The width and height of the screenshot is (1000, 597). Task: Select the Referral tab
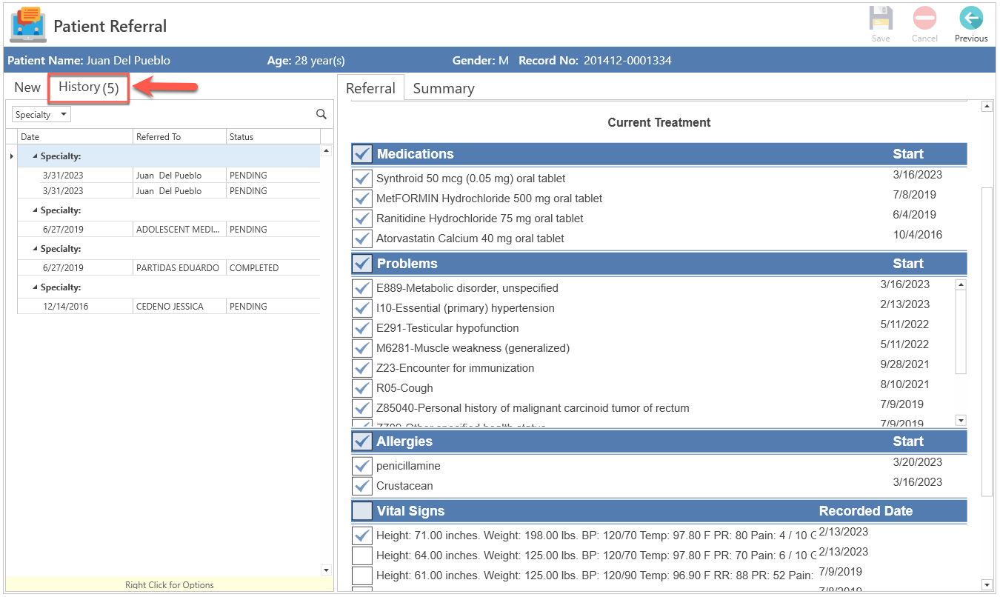370,88
